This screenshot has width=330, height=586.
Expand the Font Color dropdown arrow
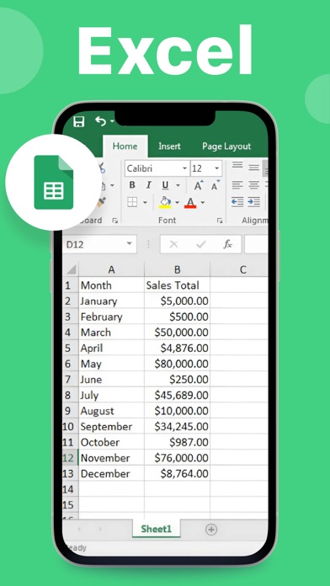point(203,203)
